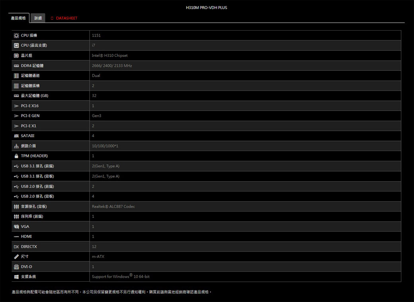Click the VGA monitor icon

(16, 226)
